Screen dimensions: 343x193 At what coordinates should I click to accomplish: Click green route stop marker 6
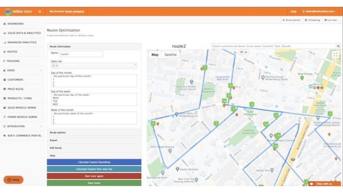[x=153, y=124]
